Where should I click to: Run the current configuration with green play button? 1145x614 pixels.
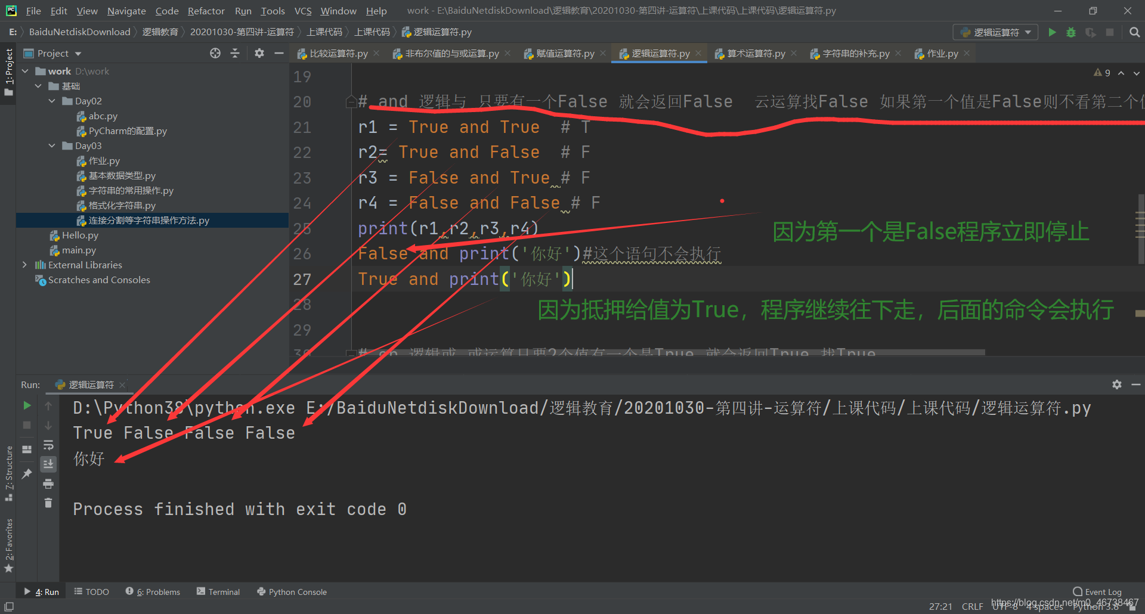coord(1052,32)
